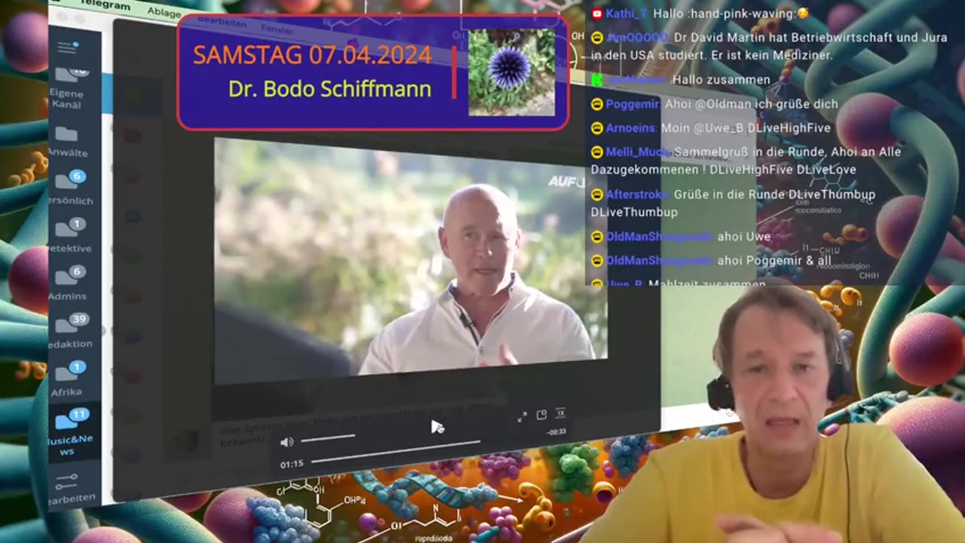965x543 pixels.
Task: Click the elapsed time 01:15 label
Action: pos(292,465)
